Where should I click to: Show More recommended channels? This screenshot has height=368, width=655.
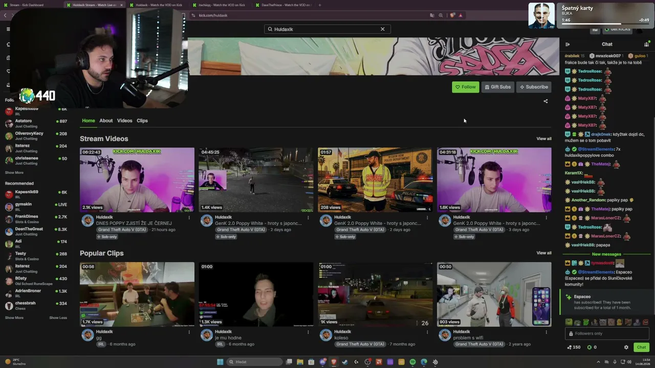[14, 318]
